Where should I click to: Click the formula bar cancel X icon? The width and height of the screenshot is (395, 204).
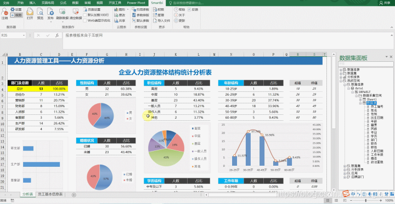pos(38,36)
